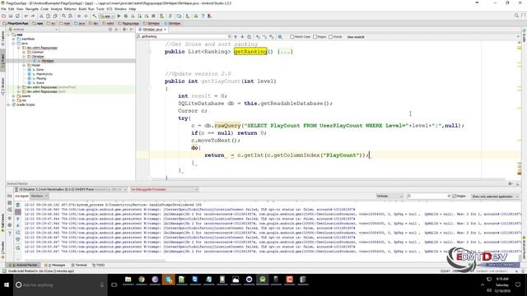The width and height of the screenshot is (527, 296).
Task: Open run configuration 'app' dropdown
Action: [x=106, y=16]
